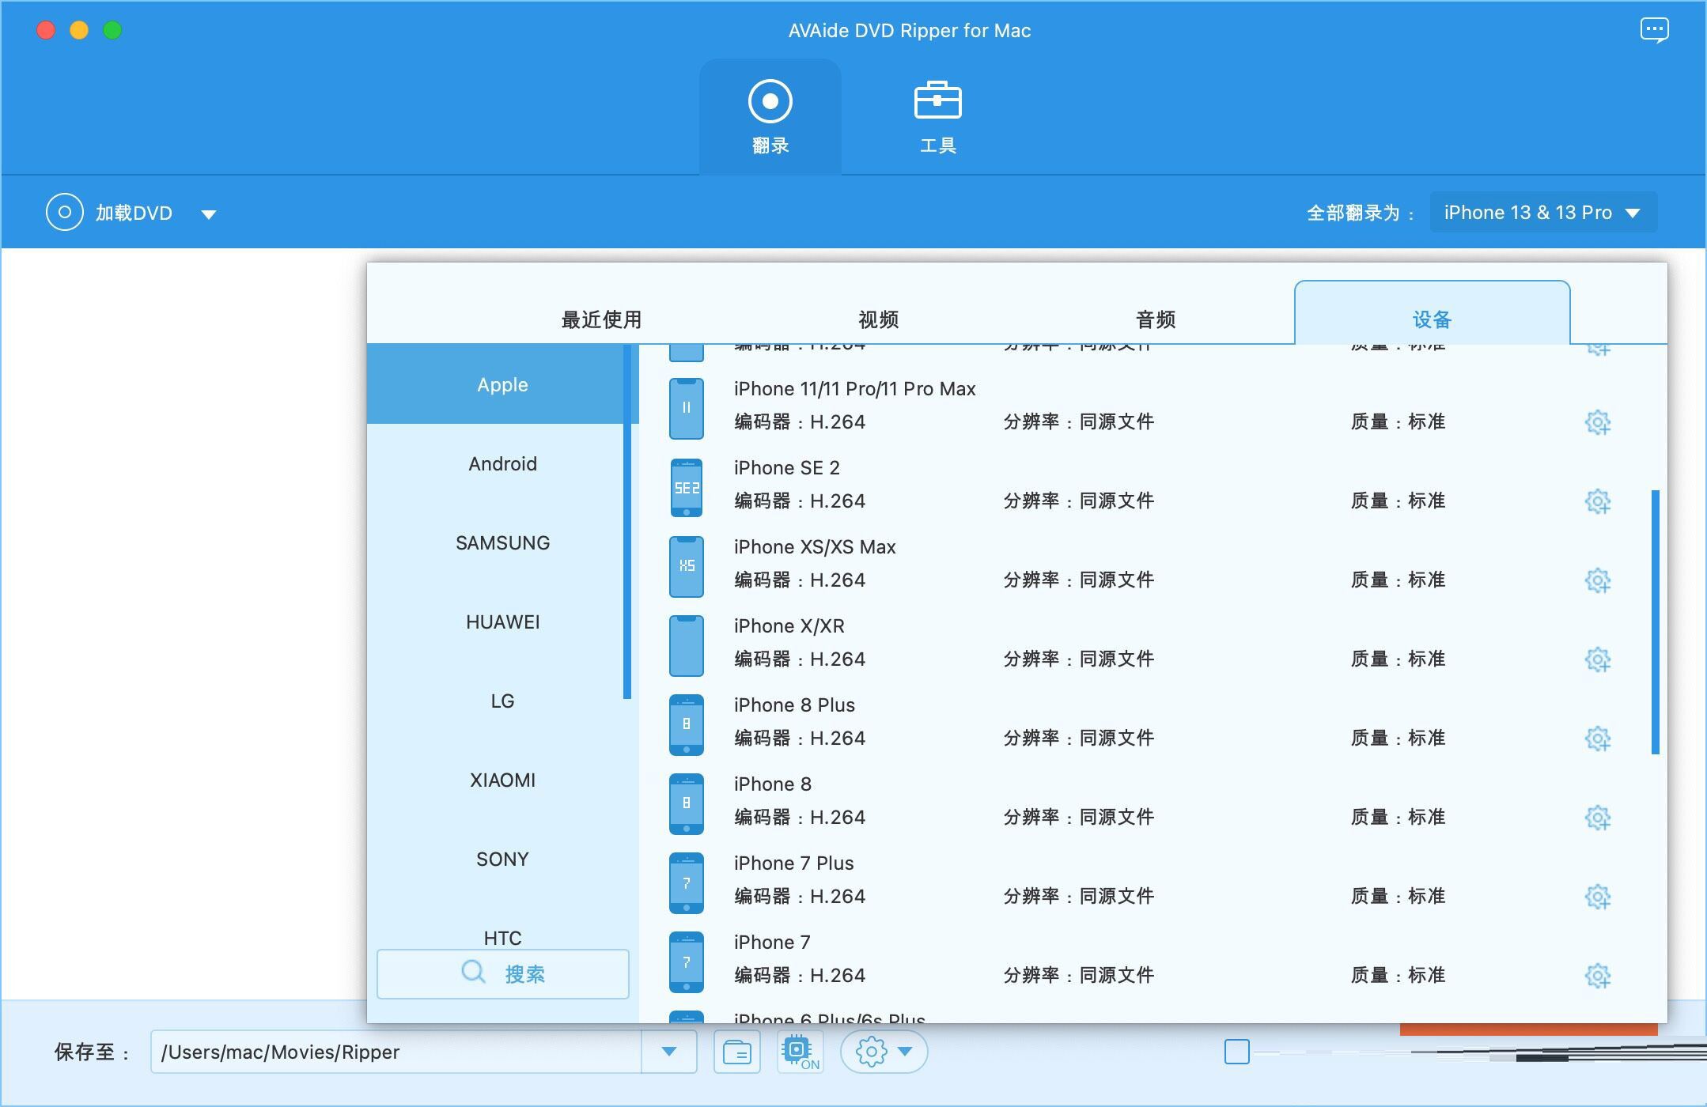The image size is (1707, 1107).
Task: Click the SE2 phone device icon
Action: [x=687, y=487]
